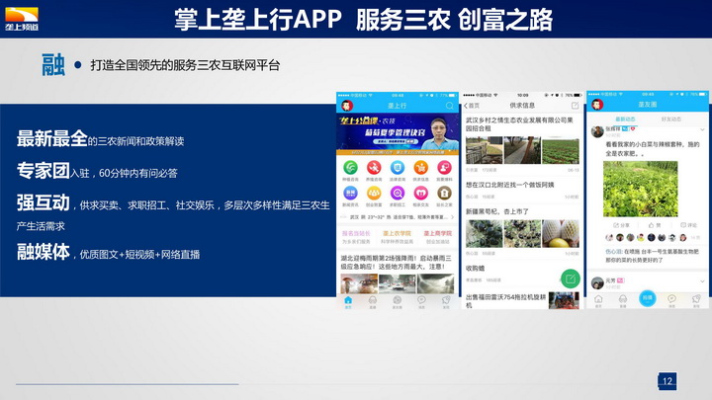Click the 最新最全 heading text
Screen dimensions: 712x400
click(51, 138)
